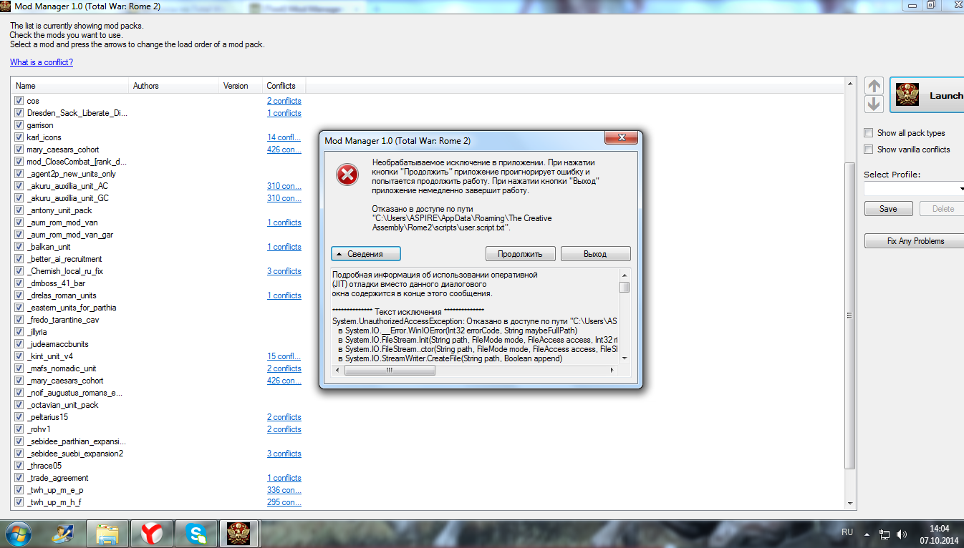The height and width of the screenshot is (548, 964).
Task: Click vertical scrollbar thumb in exception details
Action: click(x=625, y=287)
